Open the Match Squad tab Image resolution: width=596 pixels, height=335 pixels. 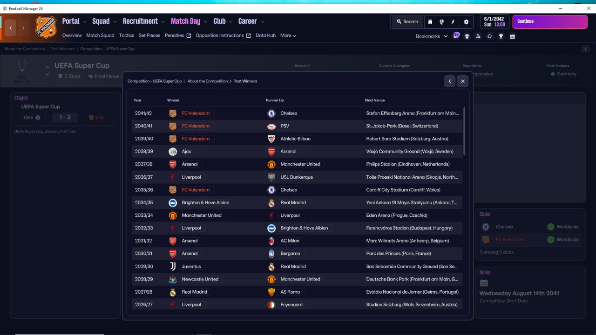(100, 35)
